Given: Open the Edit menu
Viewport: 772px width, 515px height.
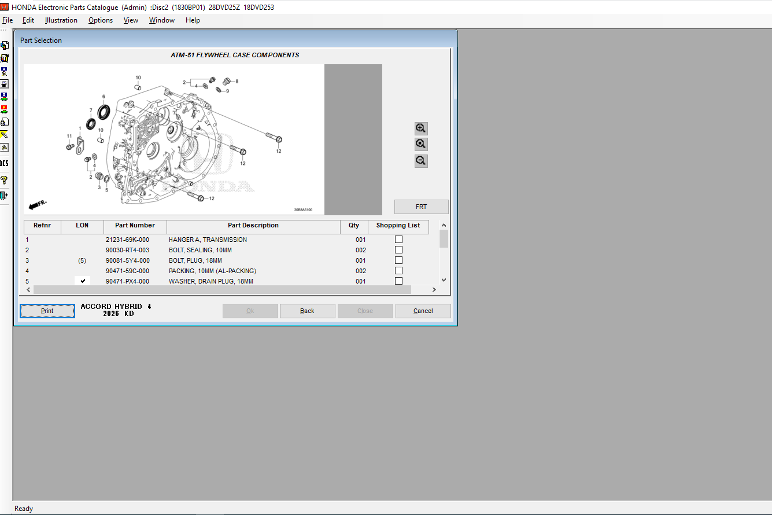Looking at the screenshot, I should (x=28, y=20).
